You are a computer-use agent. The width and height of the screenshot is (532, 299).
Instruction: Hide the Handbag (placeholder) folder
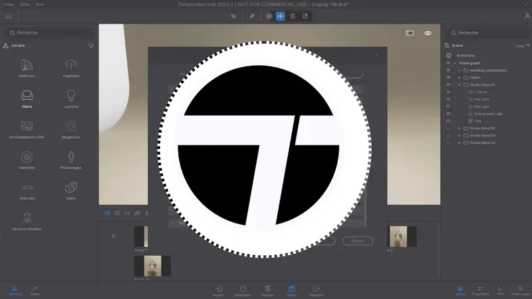coord(448,70)
